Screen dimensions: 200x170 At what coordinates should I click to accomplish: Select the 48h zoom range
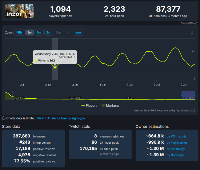pyautogui.click(x=19, y=32)
